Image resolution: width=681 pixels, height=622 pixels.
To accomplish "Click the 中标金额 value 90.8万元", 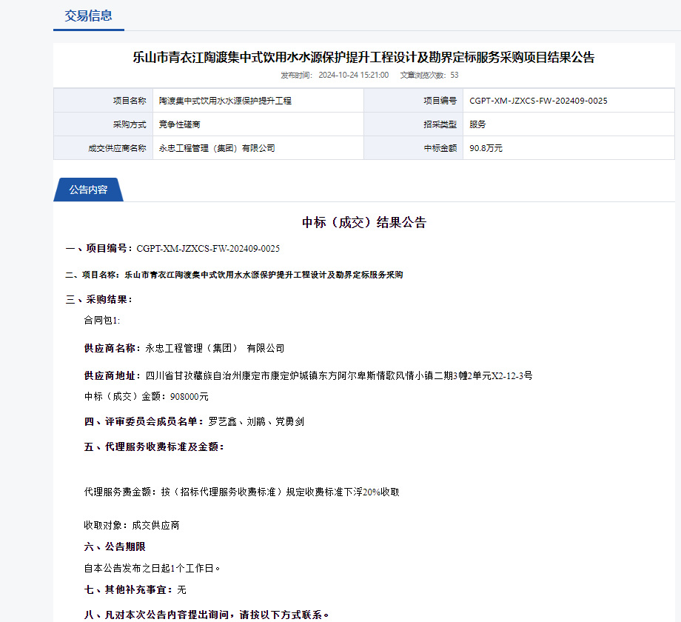I will (x=486, y=148).
